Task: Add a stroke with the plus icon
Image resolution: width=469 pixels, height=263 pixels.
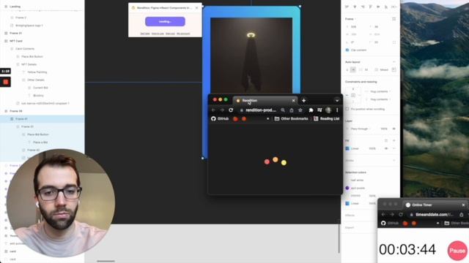Action: [394, 161]
